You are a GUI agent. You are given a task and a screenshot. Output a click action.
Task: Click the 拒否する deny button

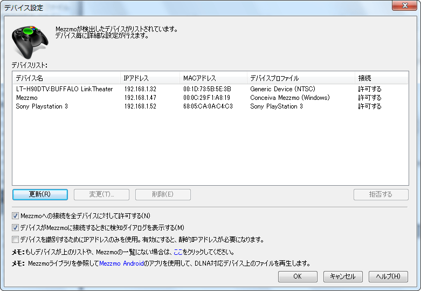click(381, 194)
